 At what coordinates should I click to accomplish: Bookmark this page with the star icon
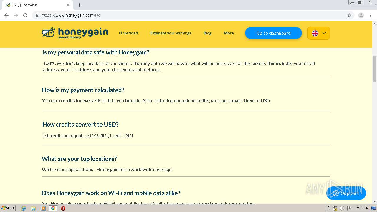coord(349,15)
